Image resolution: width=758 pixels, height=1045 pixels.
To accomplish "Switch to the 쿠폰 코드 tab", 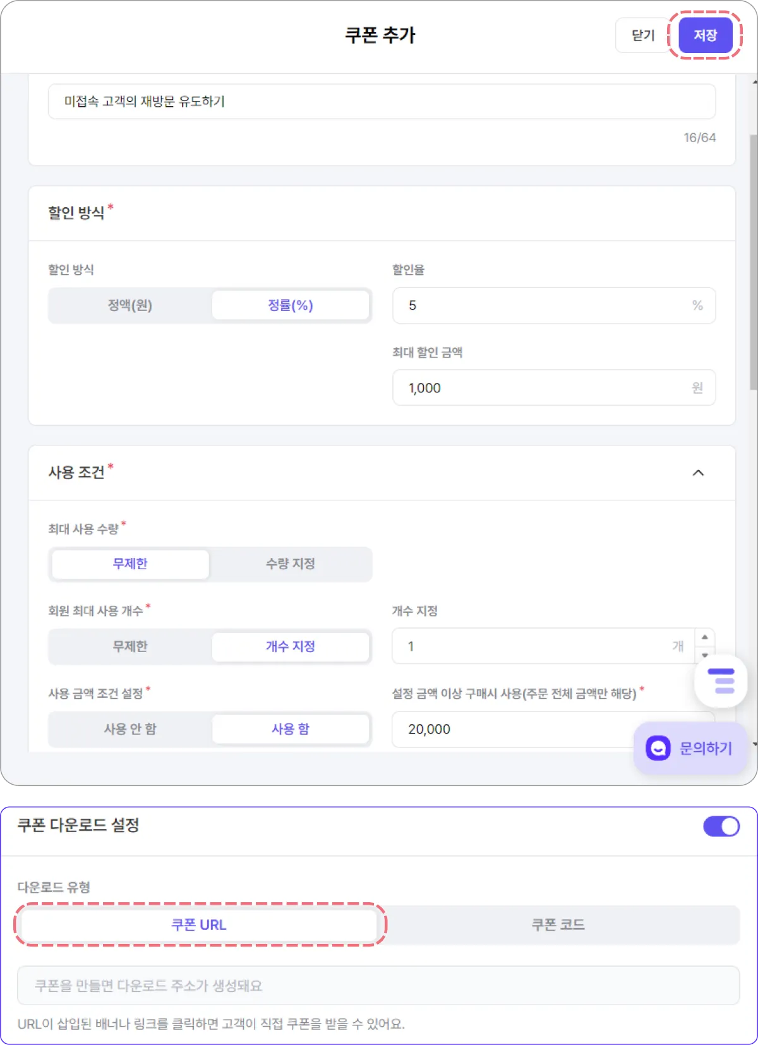I will click(x=558, y=925).
